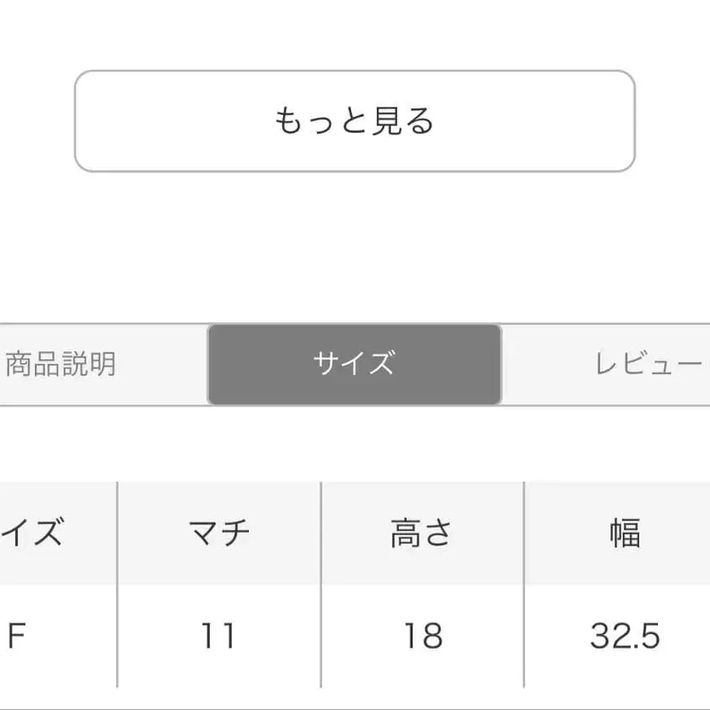Tap the size chart data row
This screenshot has height=710, width=710.
click(355, 635)
